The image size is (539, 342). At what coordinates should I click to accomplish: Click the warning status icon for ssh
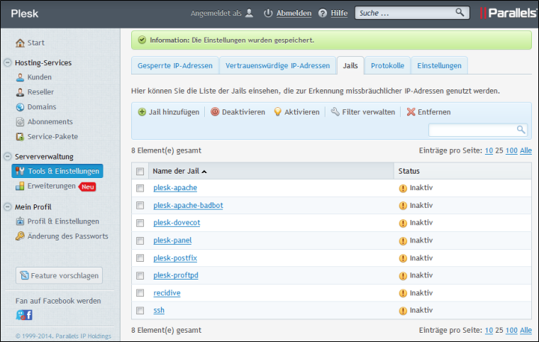click(403, 311)
